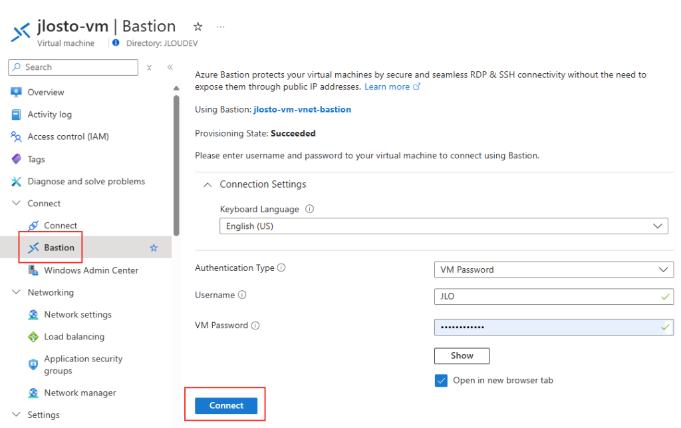Collapse the Networking section
The height and width of the screenshot is (428, 681).
point(16,292)
